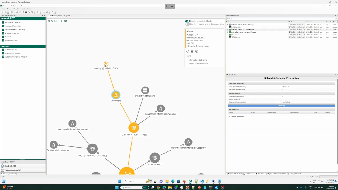The height and width of the screenshot is (190, 338).
Task: Click the 10.27.34.98 (1) network node
Action: click(x=155, y=158)
